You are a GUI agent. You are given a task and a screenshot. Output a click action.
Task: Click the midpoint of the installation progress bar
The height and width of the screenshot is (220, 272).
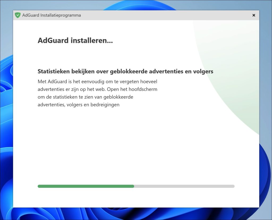pyautogui.click(x=136, y=186)
